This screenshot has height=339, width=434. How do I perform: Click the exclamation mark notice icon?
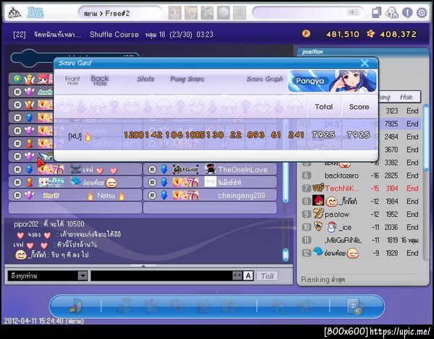tap(407, 13)
